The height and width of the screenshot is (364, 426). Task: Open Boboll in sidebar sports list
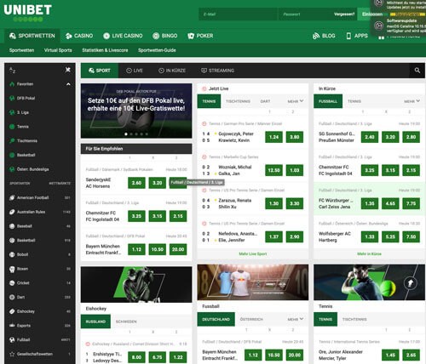(22, 254)
